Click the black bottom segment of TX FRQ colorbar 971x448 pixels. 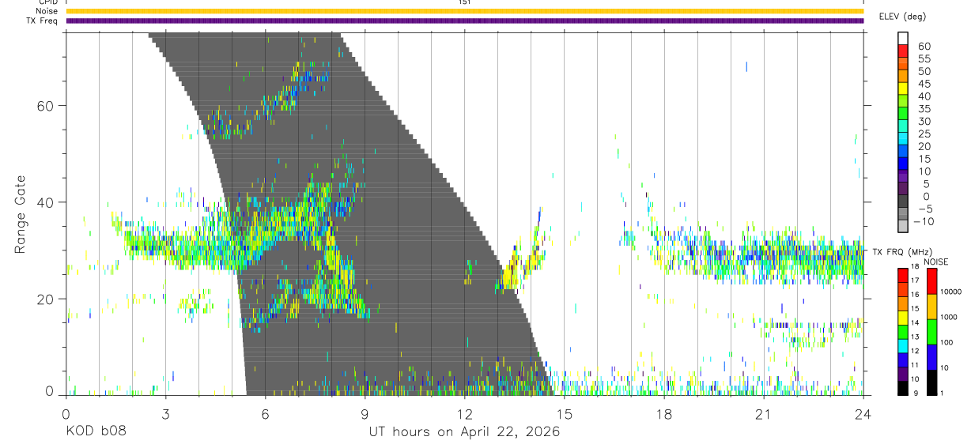tap(903, 388)
